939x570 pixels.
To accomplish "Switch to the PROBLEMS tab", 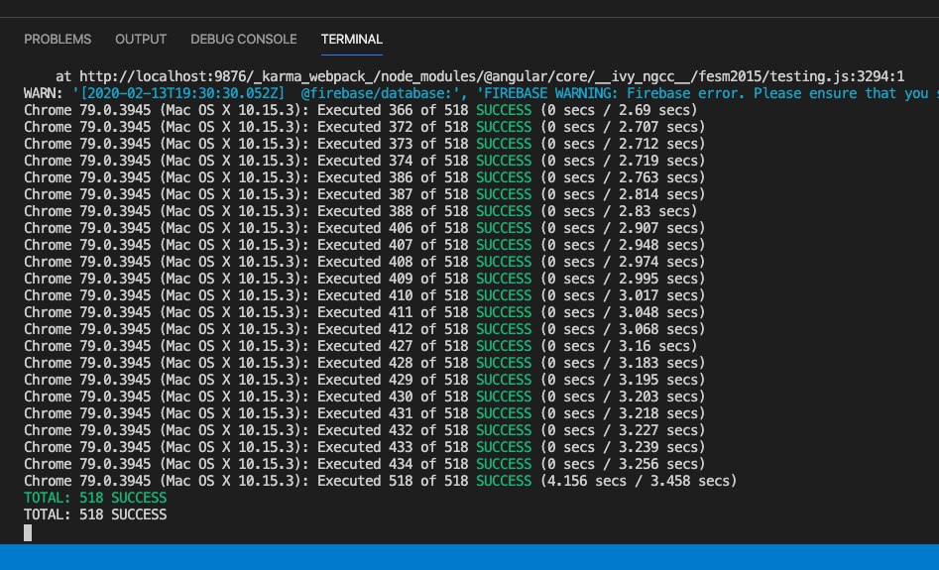I will (58, 40).
